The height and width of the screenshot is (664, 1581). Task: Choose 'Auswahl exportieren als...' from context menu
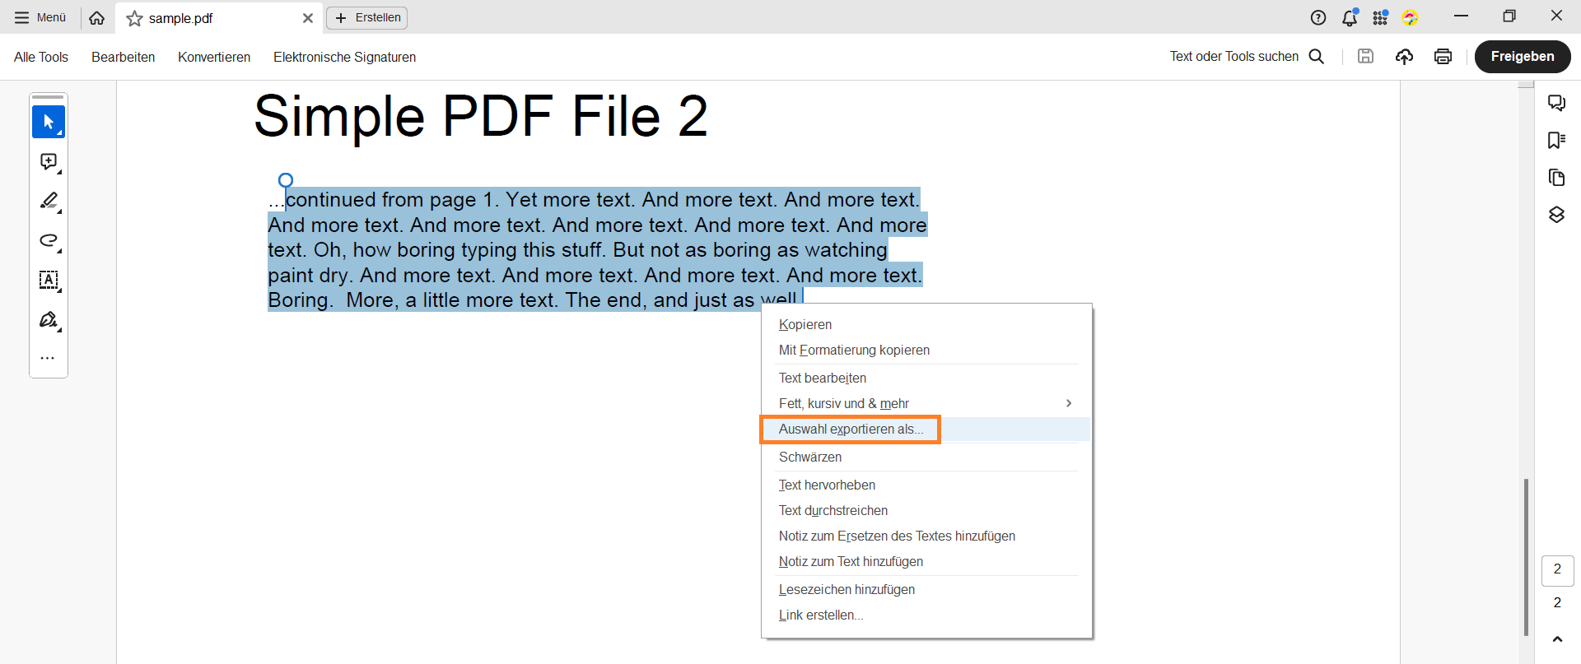point(851,430)
